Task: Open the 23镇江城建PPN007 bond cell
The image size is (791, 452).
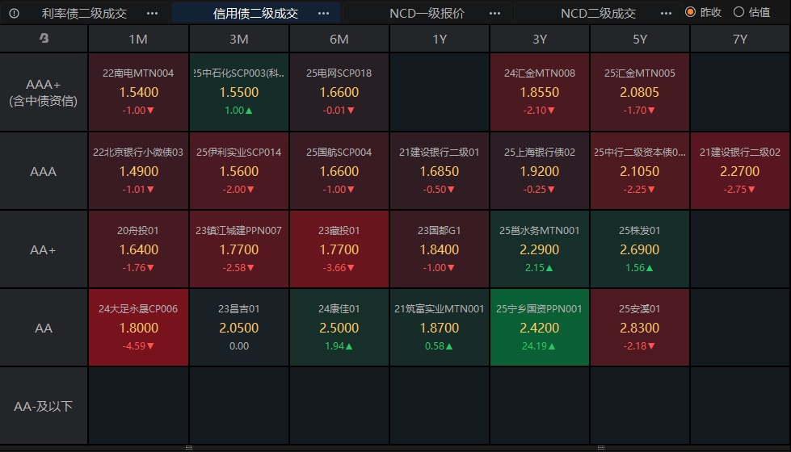Action: point(238,249)
